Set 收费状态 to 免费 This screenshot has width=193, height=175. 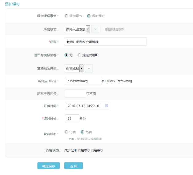click(82, 132)
